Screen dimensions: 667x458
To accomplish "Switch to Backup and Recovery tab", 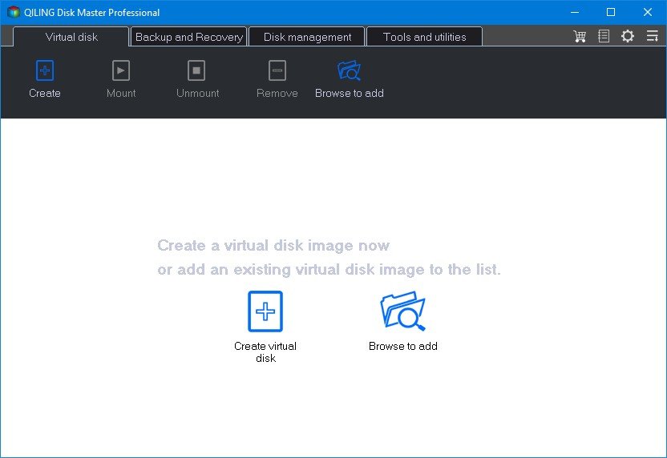I will click(189, 37).
